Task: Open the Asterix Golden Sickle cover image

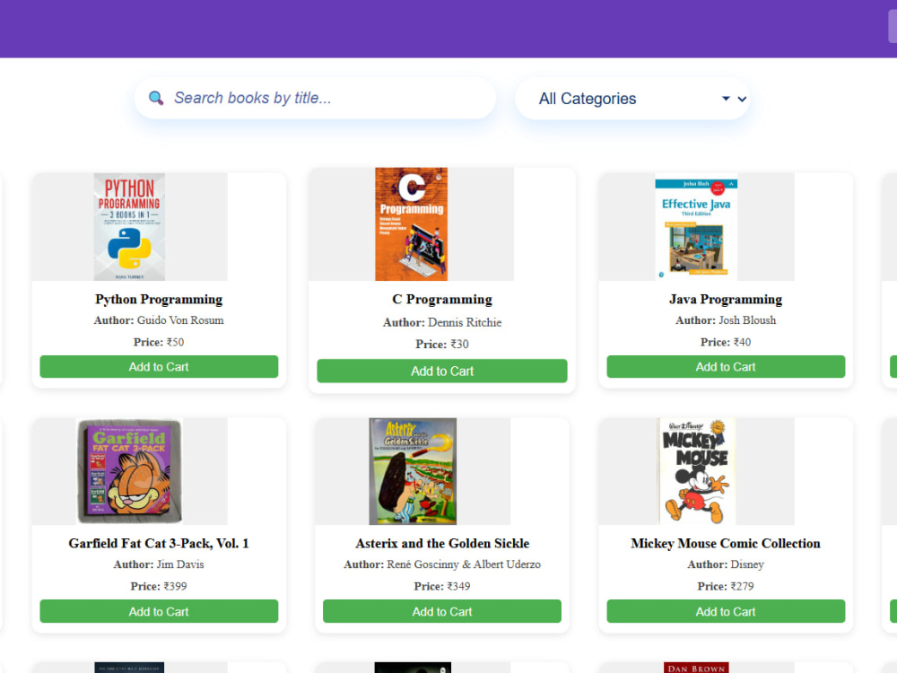Action: click(x=413, y=471)
